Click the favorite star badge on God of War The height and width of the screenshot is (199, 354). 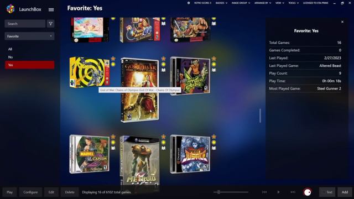[164, 59]
